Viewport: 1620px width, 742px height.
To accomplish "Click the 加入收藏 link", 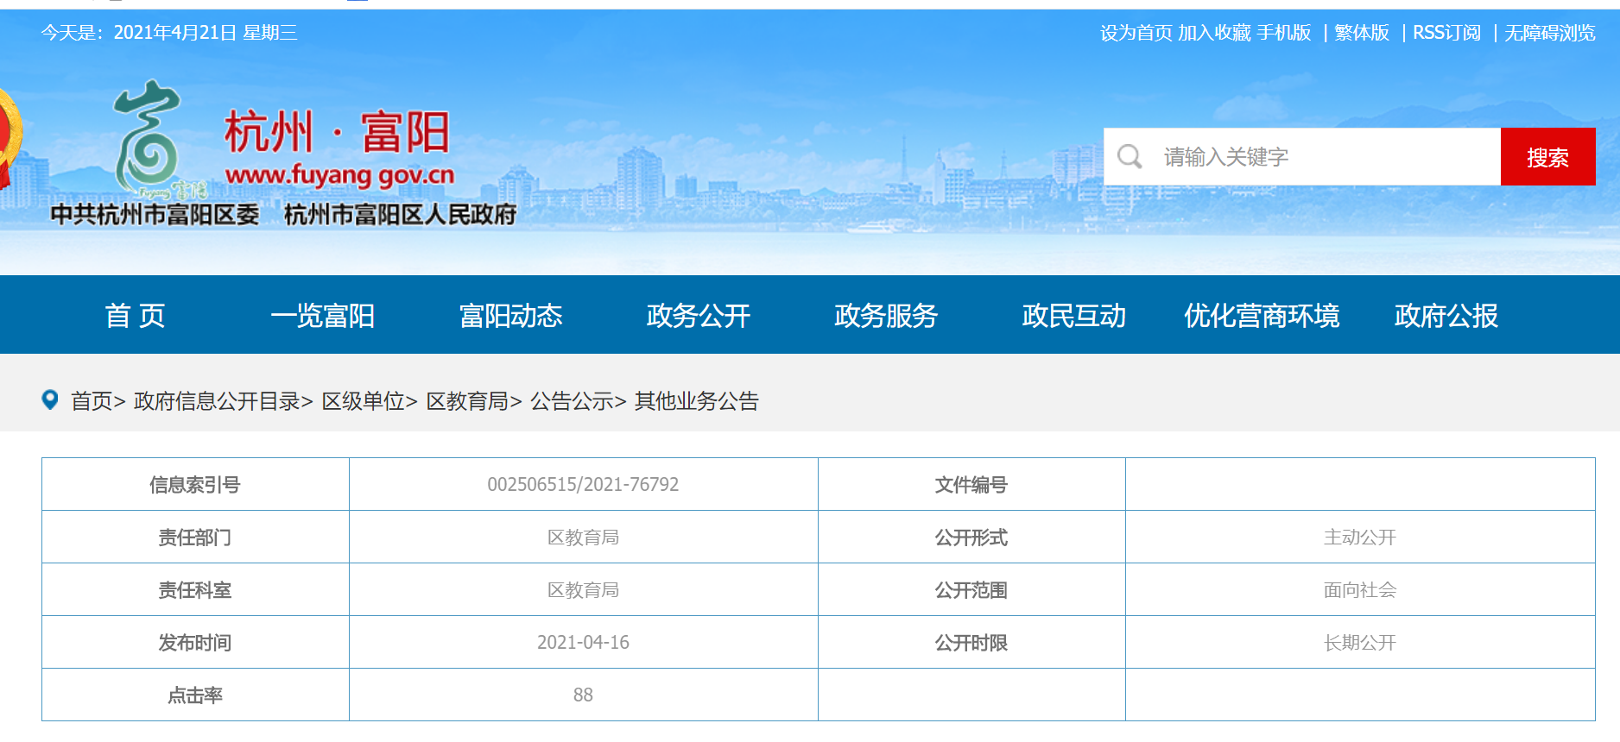I will tap(1214, 33).
